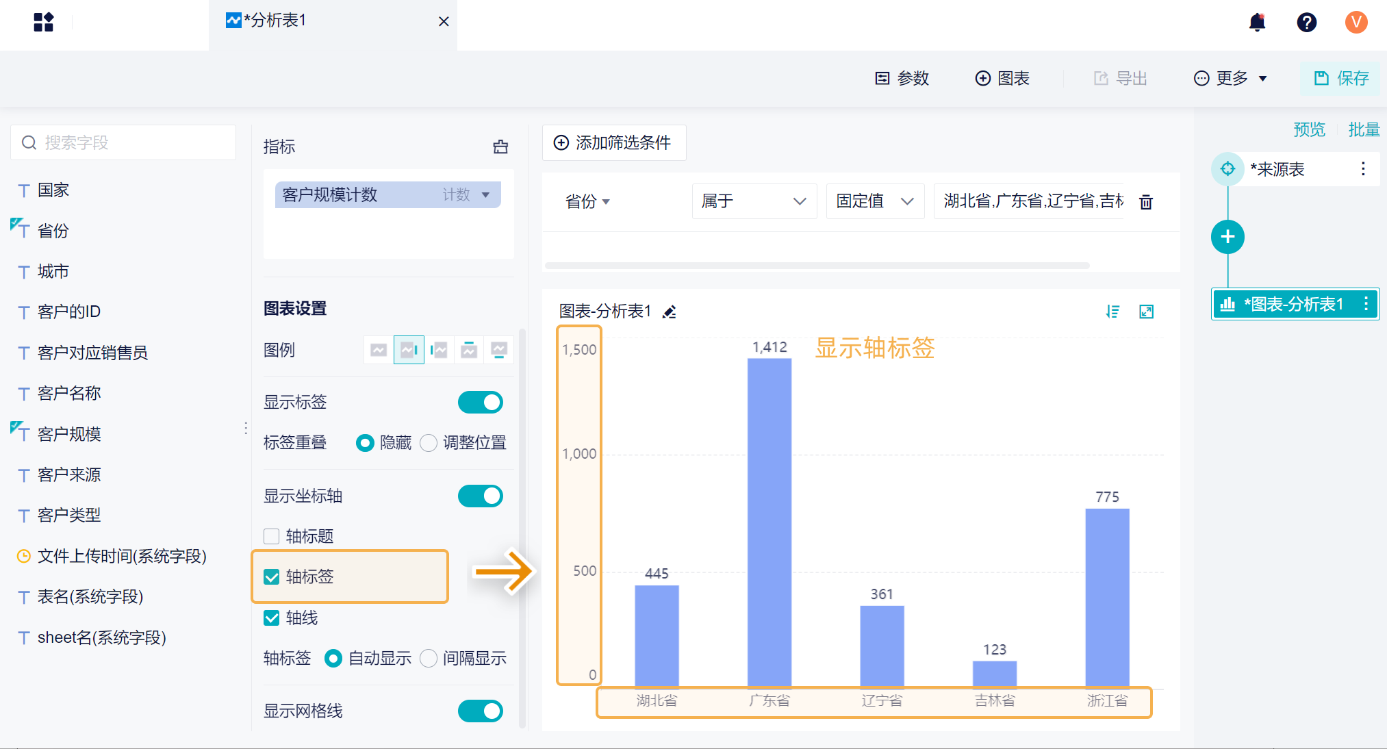Viewport: 1387px width, 749px height.
Task: Click the chart sort icon
Action: pos(1112,312)
